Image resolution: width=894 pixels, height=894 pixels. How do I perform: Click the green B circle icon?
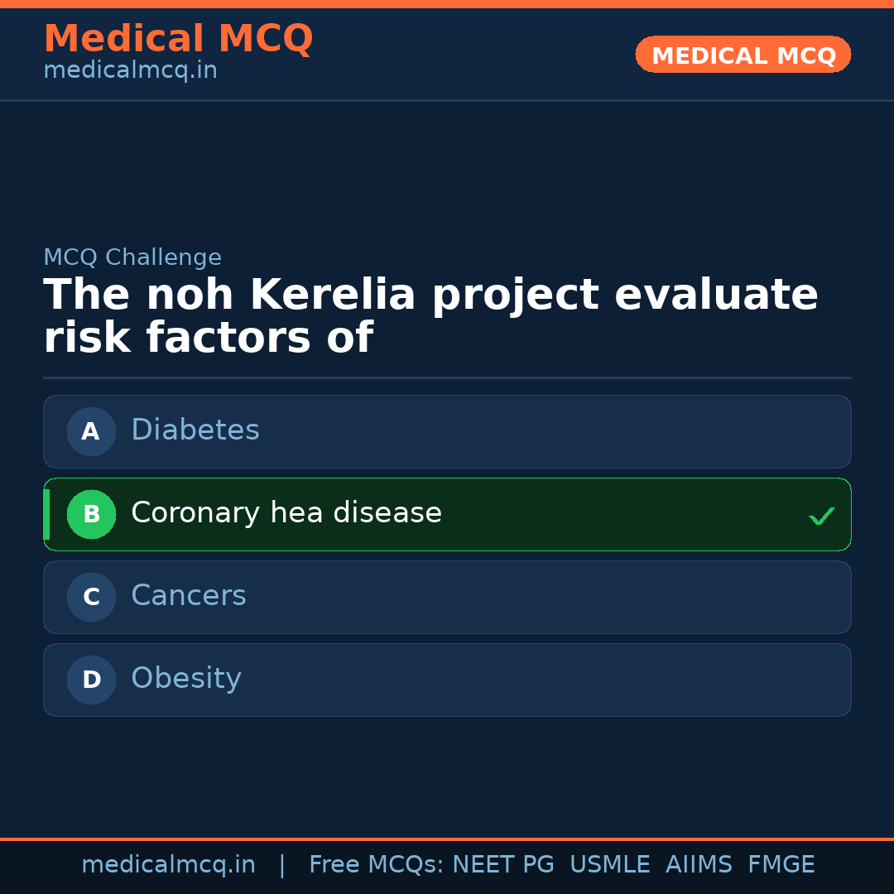pos(91,514)
